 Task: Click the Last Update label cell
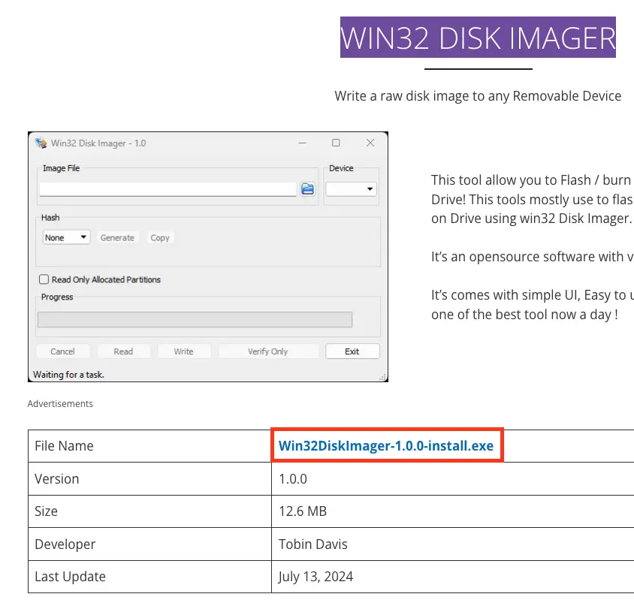pyautogui.click(x=149, y=577)
